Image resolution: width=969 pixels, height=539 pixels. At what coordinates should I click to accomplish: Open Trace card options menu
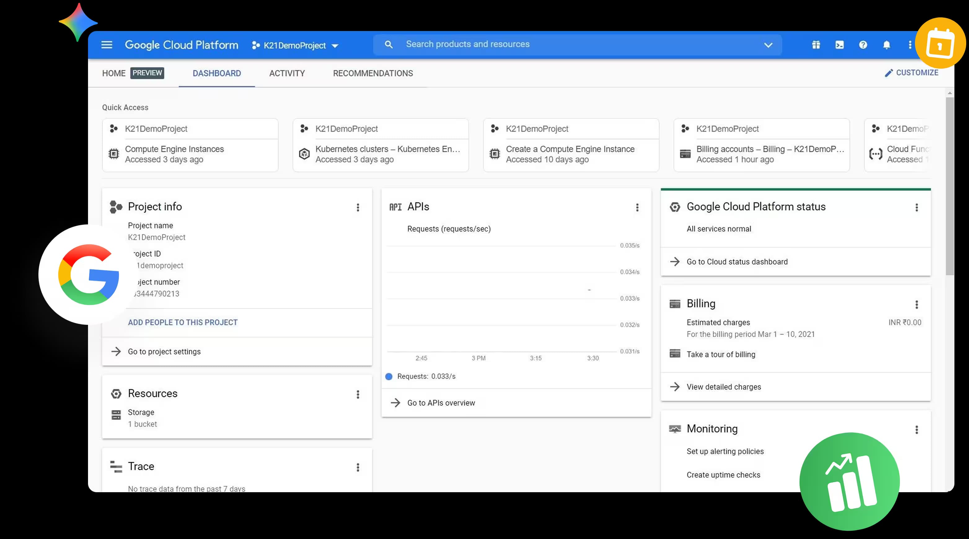click(x=358, y=467)
